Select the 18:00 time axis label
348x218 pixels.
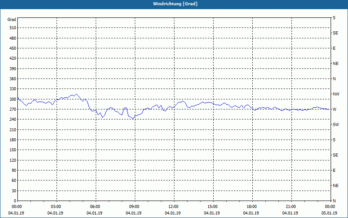coord(252,206)
